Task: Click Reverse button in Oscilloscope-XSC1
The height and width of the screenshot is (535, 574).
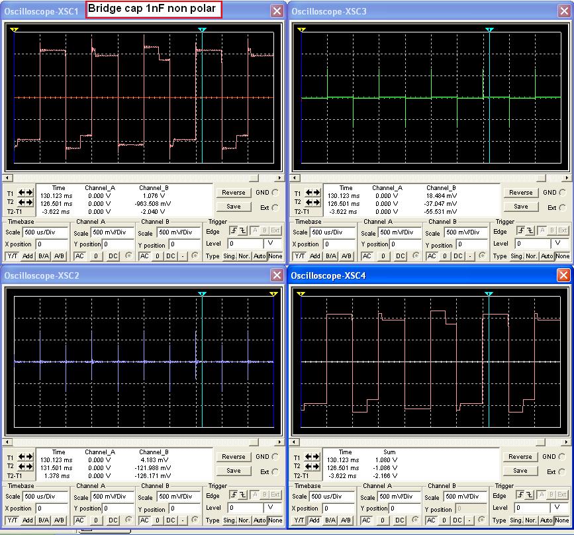Action: [234, 193]
